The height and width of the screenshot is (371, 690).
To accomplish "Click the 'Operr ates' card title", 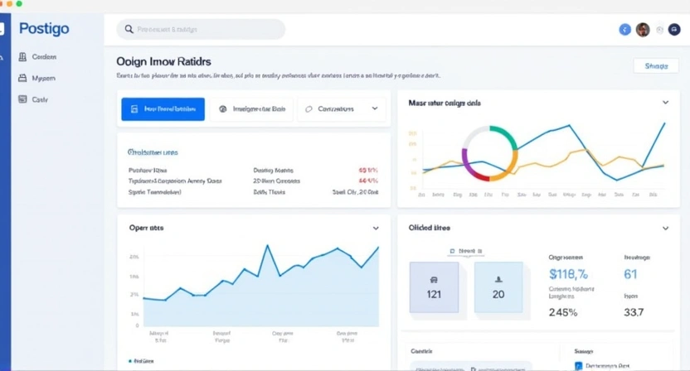I will point(146,228).
